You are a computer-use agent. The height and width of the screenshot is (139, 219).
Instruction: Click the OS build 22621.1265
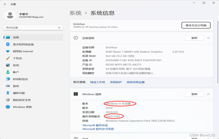tap(113, 116)
